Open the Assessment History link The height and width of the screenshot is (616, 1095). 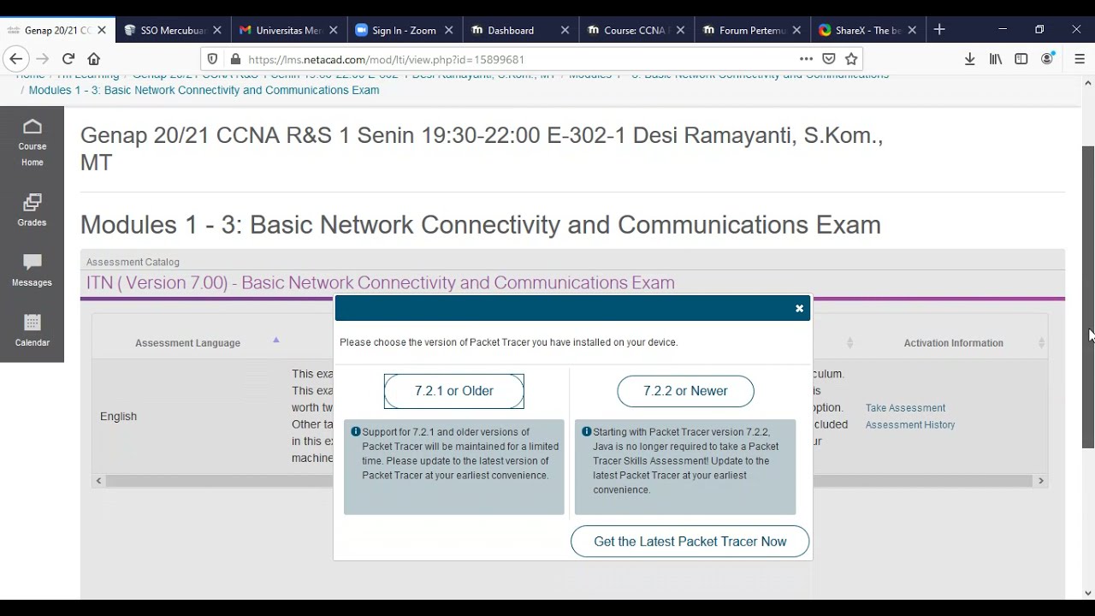point(910,425)
